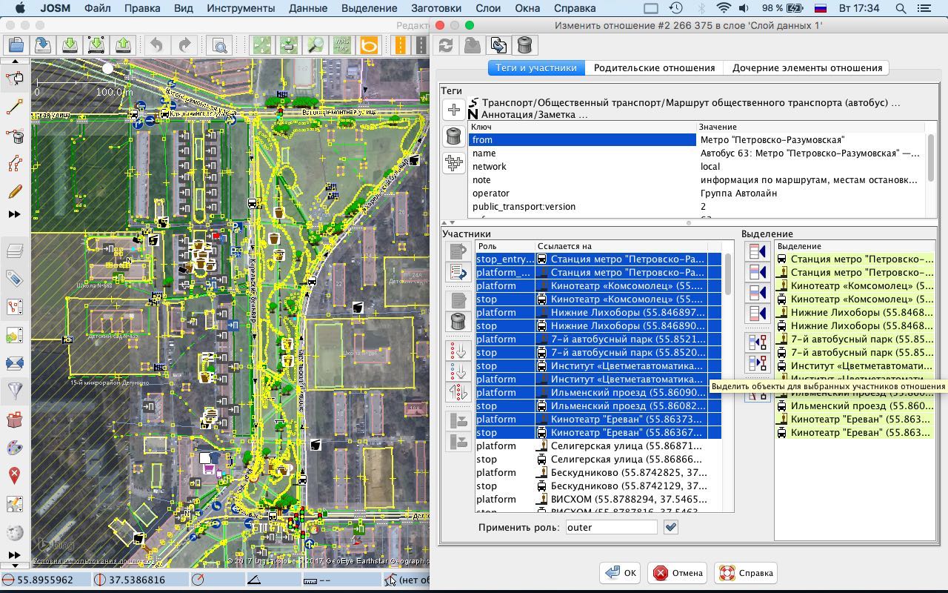Select Бескудниково stop member row
This screenshot has height=593, width=948.
[598, 486]
